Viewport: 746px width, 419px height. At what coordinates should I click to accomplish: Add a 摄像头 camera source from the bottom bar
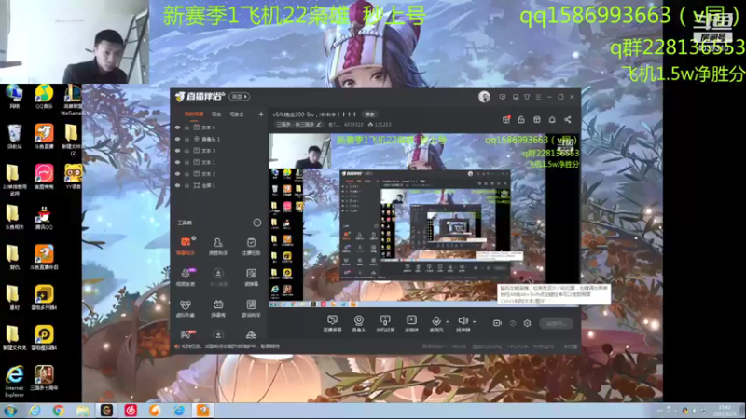tap(359, 323)
